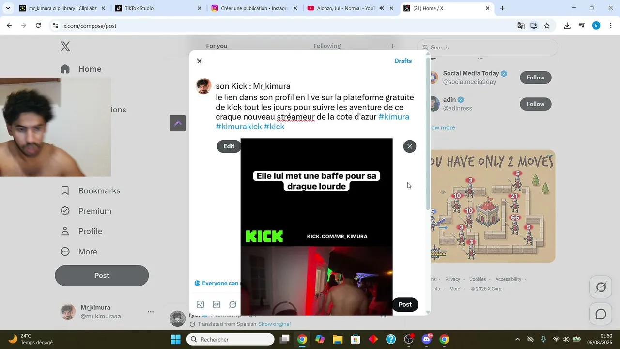Reload the current page

click(38, 26)
